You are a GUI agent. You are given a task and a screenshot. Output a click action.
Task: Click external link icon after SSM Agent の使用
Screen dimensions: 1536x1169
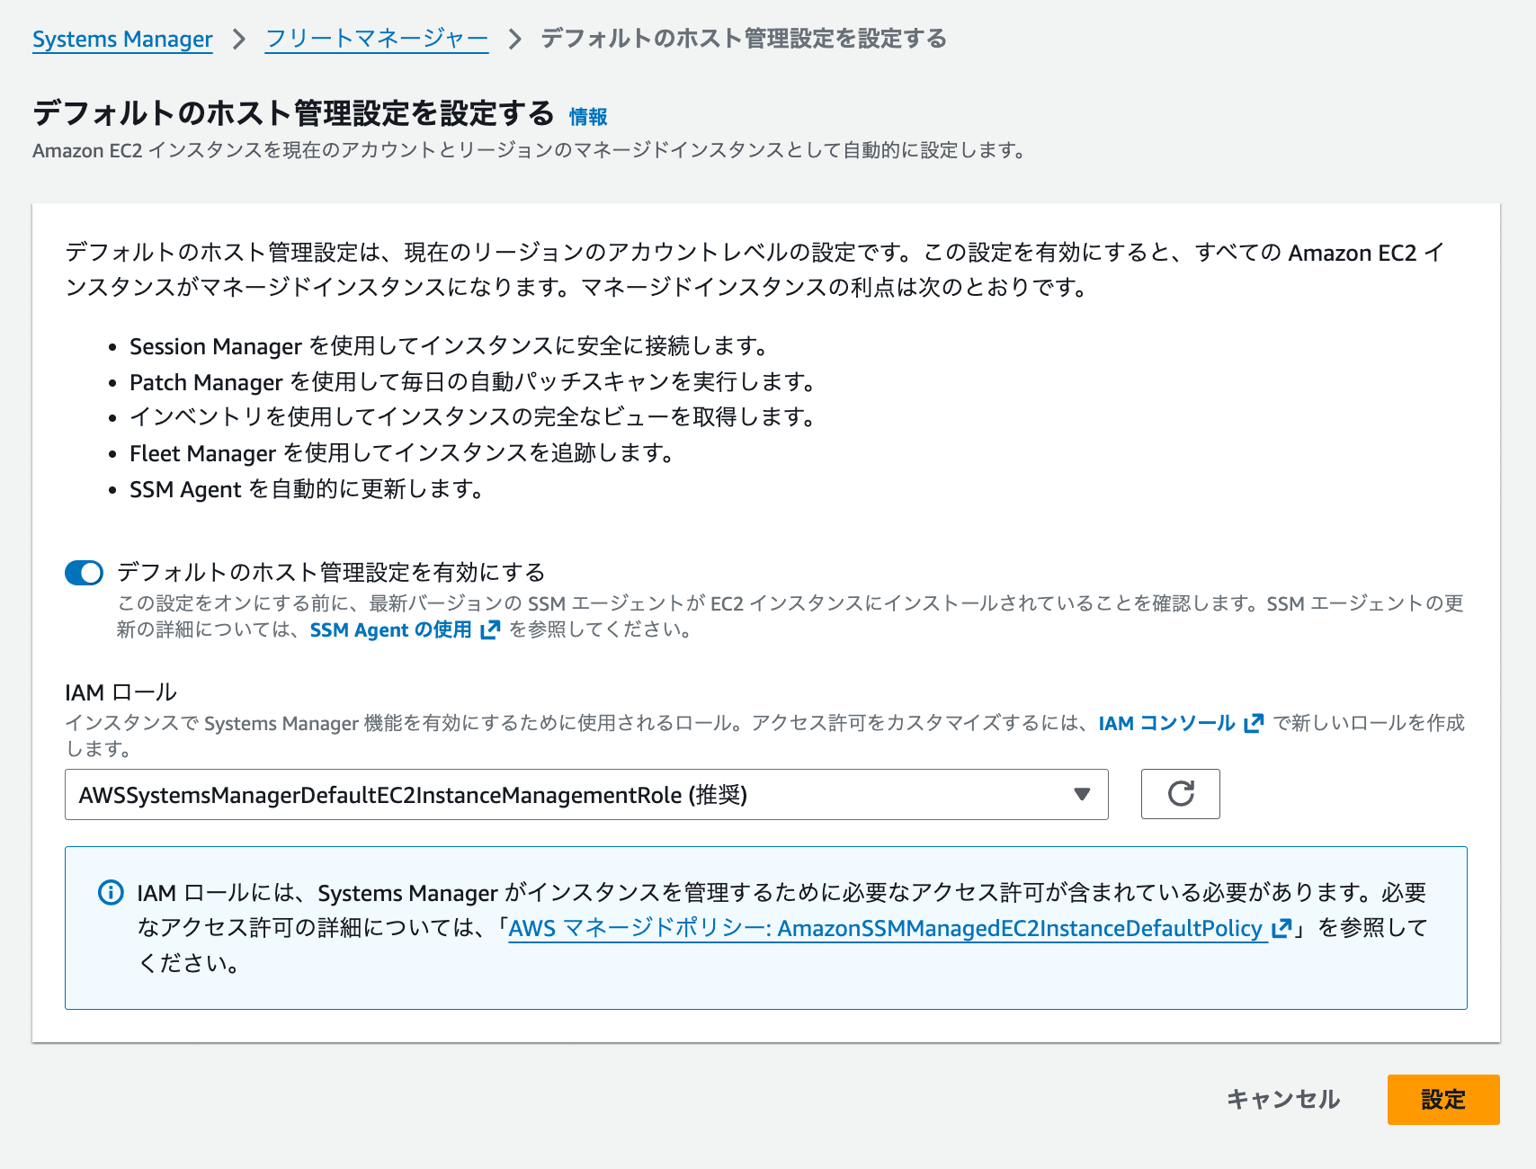490,630
